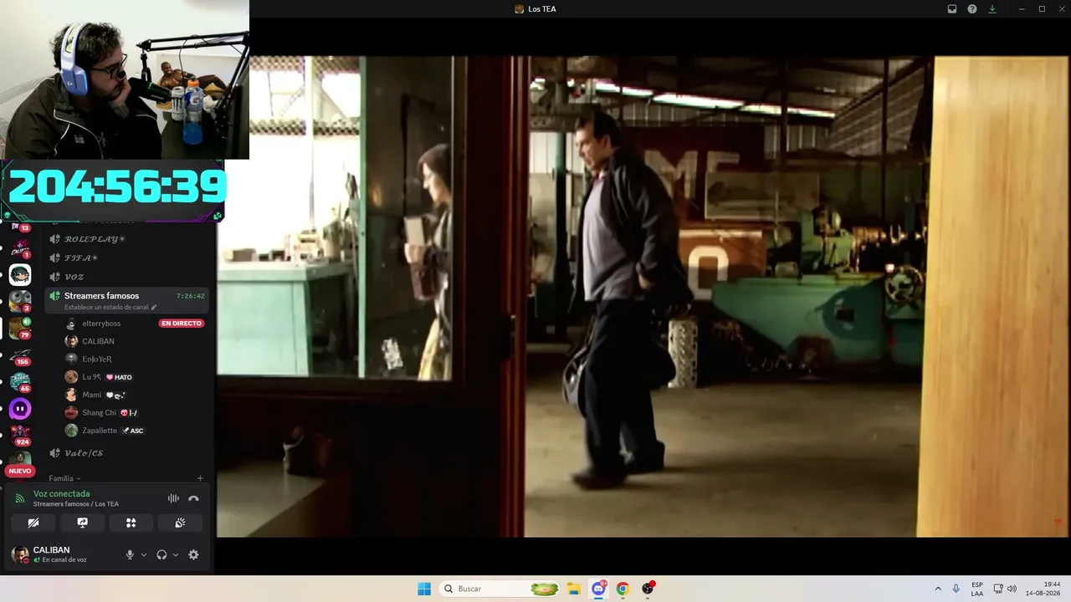Click the shared stream video in Los TEA
This screenshot has width=1071, height=602.
pos(643,297)
